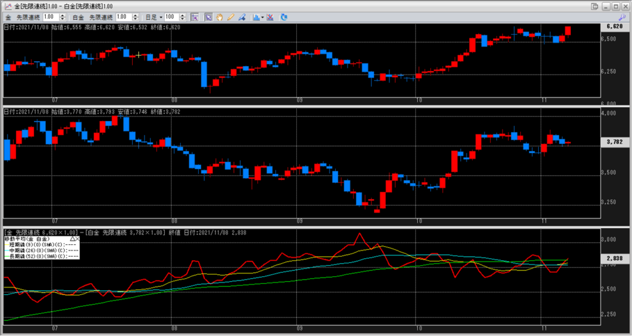Viewport: 632px width, 336px height.
Task: Open the bar chart indicator icon
Action: coord(256,17)
